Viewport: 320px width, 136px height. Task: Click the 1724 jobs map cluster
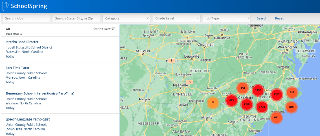click(262, 107)
